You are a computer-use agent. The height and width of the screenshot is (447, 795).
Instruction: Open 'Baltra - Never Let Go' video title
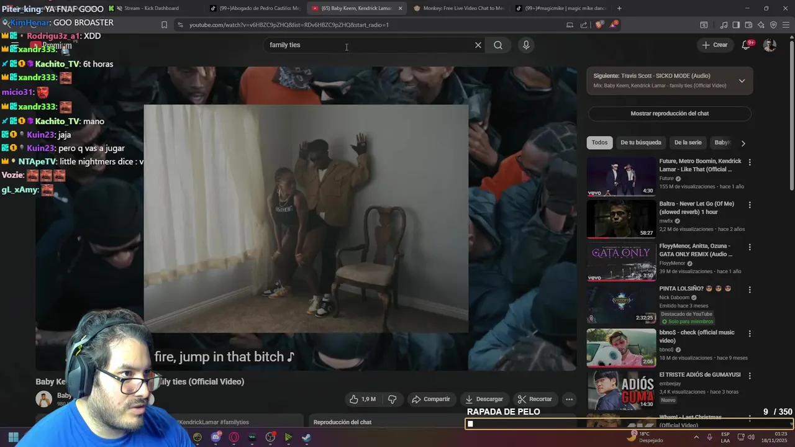697,208
